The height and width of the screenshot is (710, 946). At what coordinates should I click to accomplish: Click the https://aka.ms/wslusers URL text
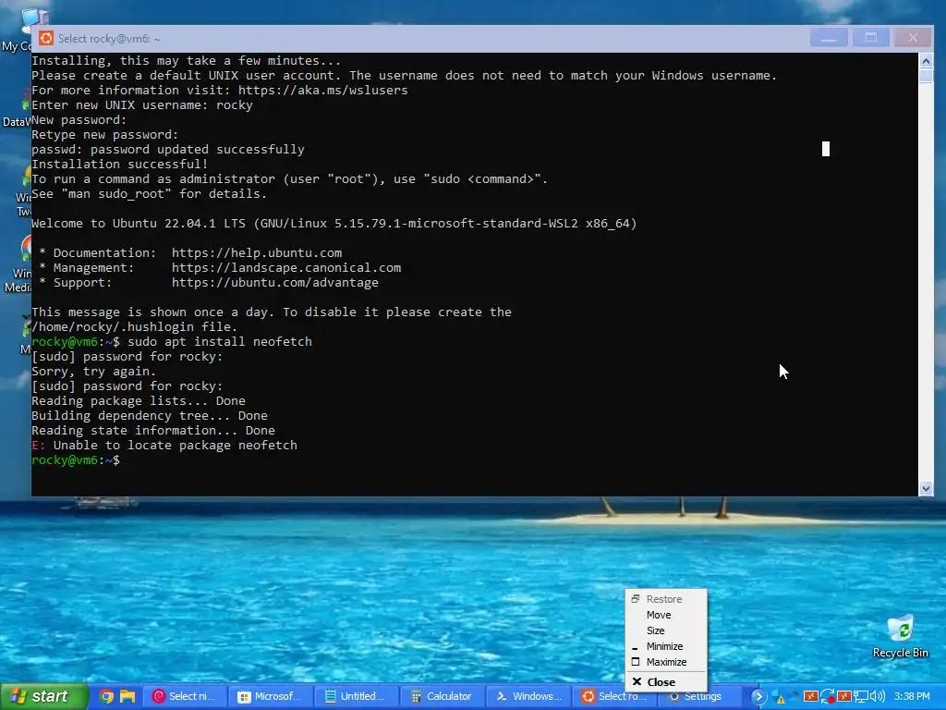322,90
